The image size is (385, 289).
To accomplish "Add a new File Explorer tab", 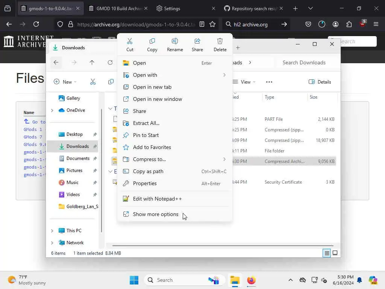I will click(238, 48).
